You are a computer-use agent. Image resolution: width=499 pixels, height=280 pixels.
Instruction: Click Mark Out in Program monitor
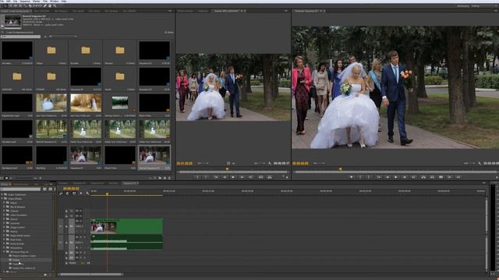[x=369, y=177]
